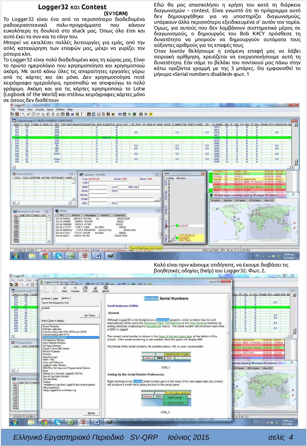307x446 pixels.
Task: Close the Previous QSOs sub-window in upper screenshot
Action: tap(72, 174)
